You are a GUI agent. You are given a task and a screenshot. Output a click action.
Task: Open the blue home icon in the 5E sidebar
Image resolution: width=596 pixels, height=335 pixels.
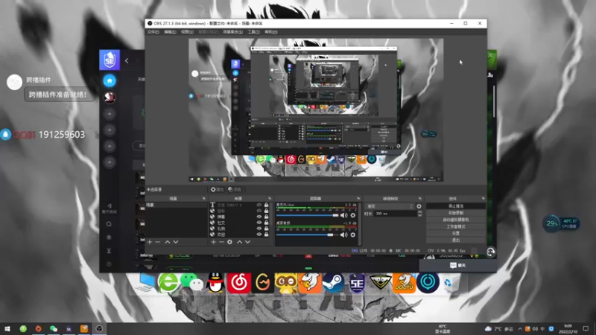click(110, 80)
